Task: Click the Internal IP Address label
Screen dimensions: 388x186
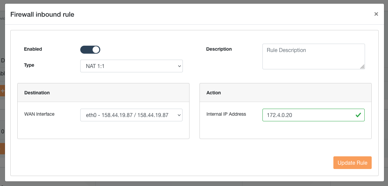Action: 226,114
